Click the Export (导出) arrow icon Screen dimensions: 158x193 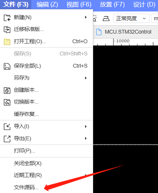tap(7, 139)
